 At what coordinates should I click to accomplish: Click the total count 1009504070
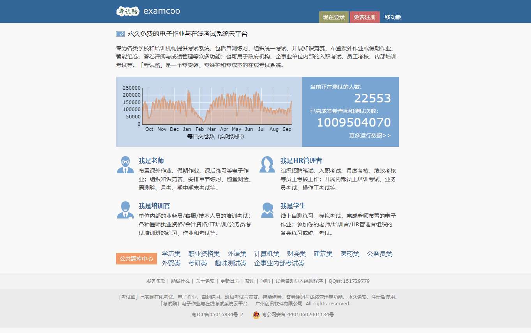coord(354,123)
